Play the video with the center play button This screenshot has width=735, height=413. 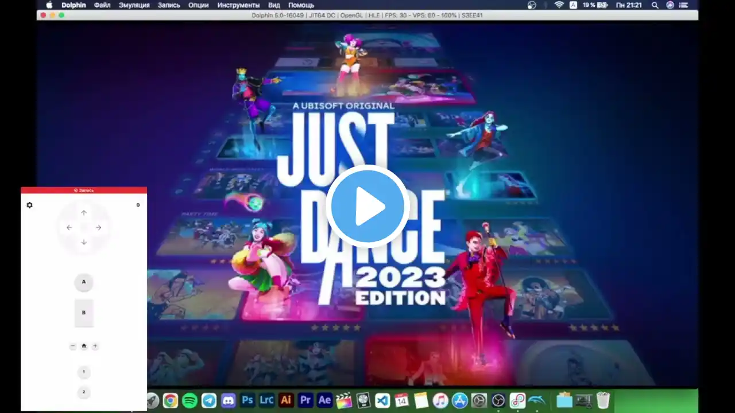click(x=367, y=206)
